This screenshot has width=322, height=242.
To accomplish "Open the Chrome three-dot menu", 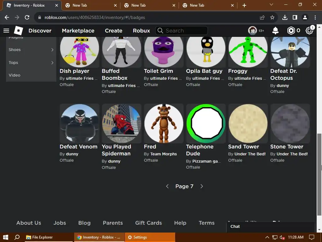I will click(x=315, y=18).
